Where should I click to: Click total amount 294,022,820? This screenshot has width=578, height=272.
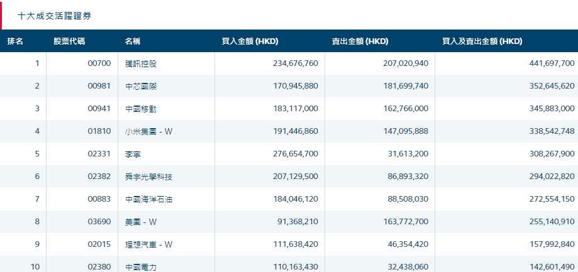[552, 177]
